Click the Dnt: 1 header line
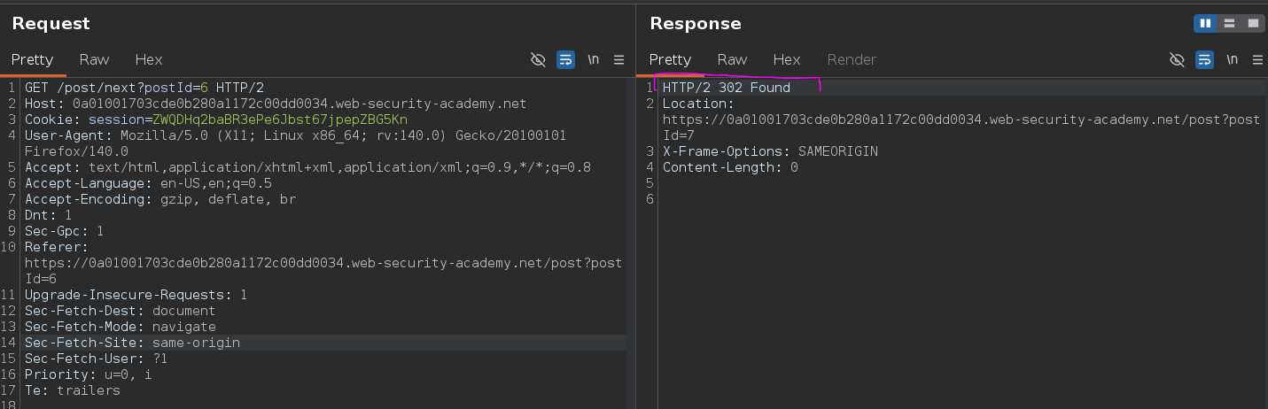Viewport: 1268px width, 409px height. tap(49, 215)
